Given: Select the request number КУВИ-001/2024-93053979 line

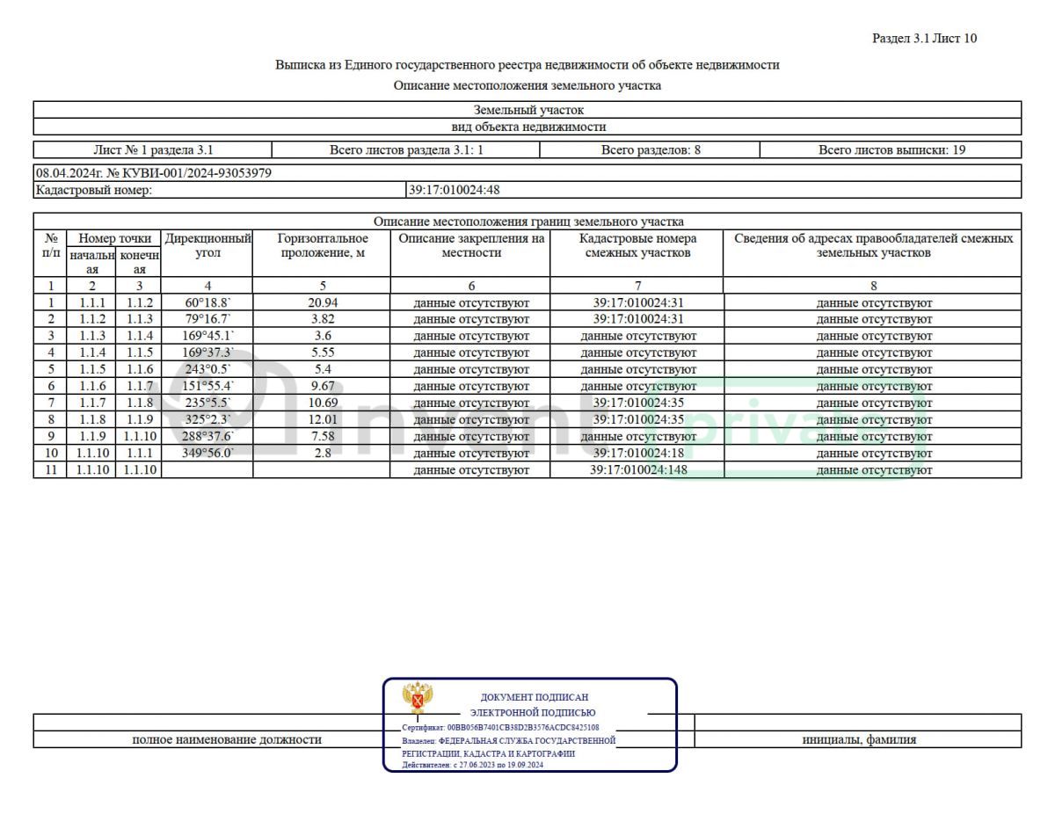Looking at the screenshot, I should pos(153,173).
